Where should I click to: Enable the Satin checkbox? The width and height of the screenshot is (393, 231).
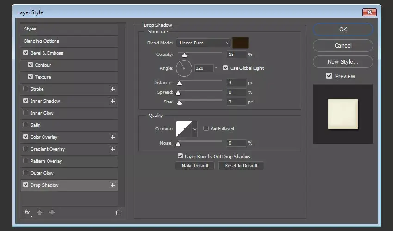25,125
